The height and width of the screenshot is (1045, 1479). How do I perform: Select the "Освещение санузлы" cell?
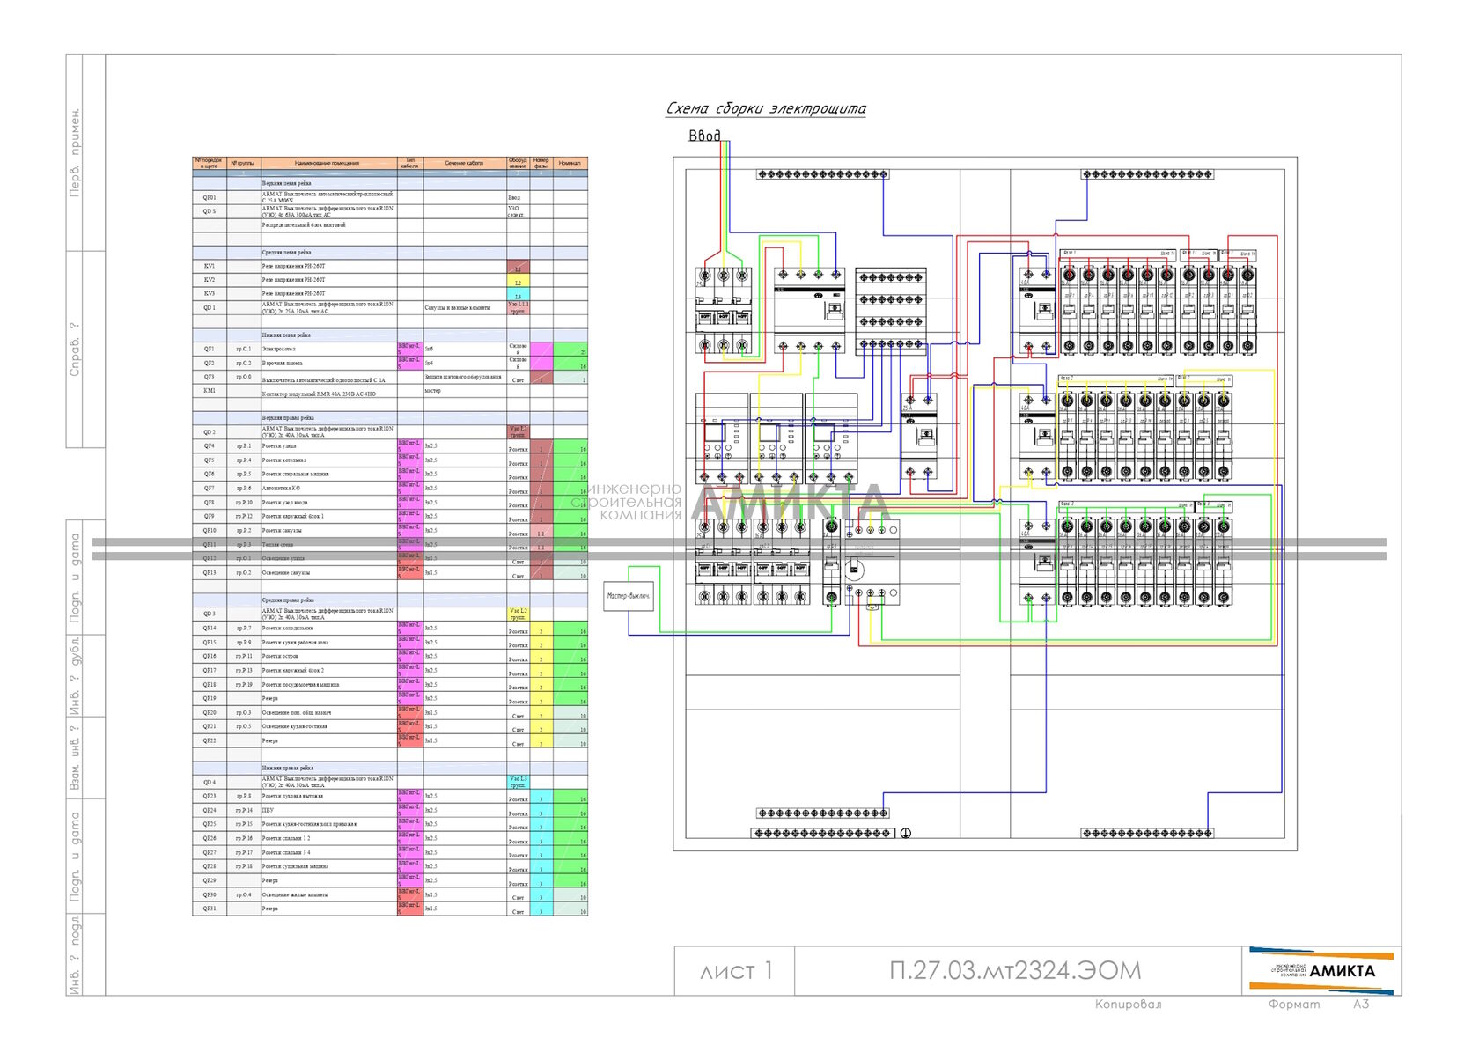(328, 573)
